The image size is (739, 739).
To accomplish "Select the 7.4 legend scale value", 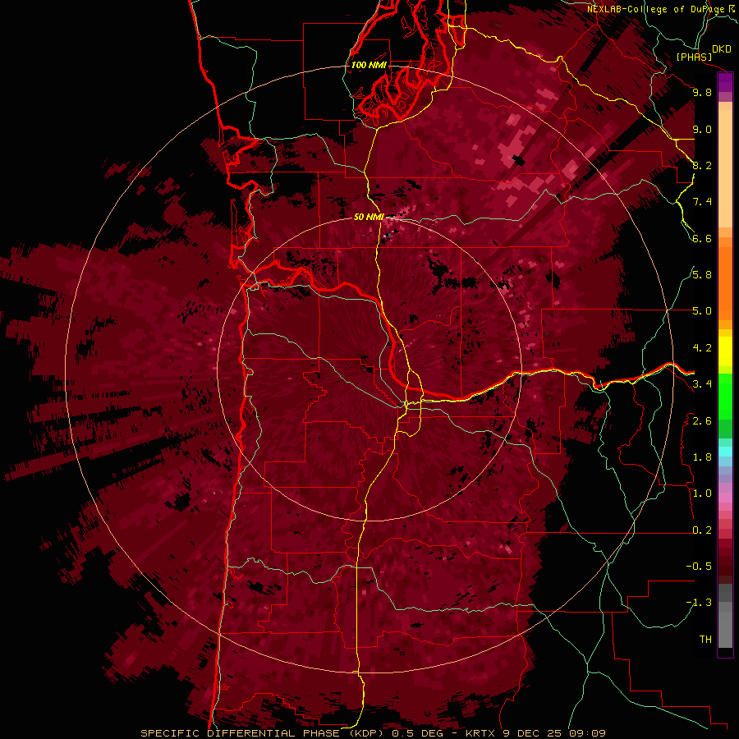I will pos(702,202).
